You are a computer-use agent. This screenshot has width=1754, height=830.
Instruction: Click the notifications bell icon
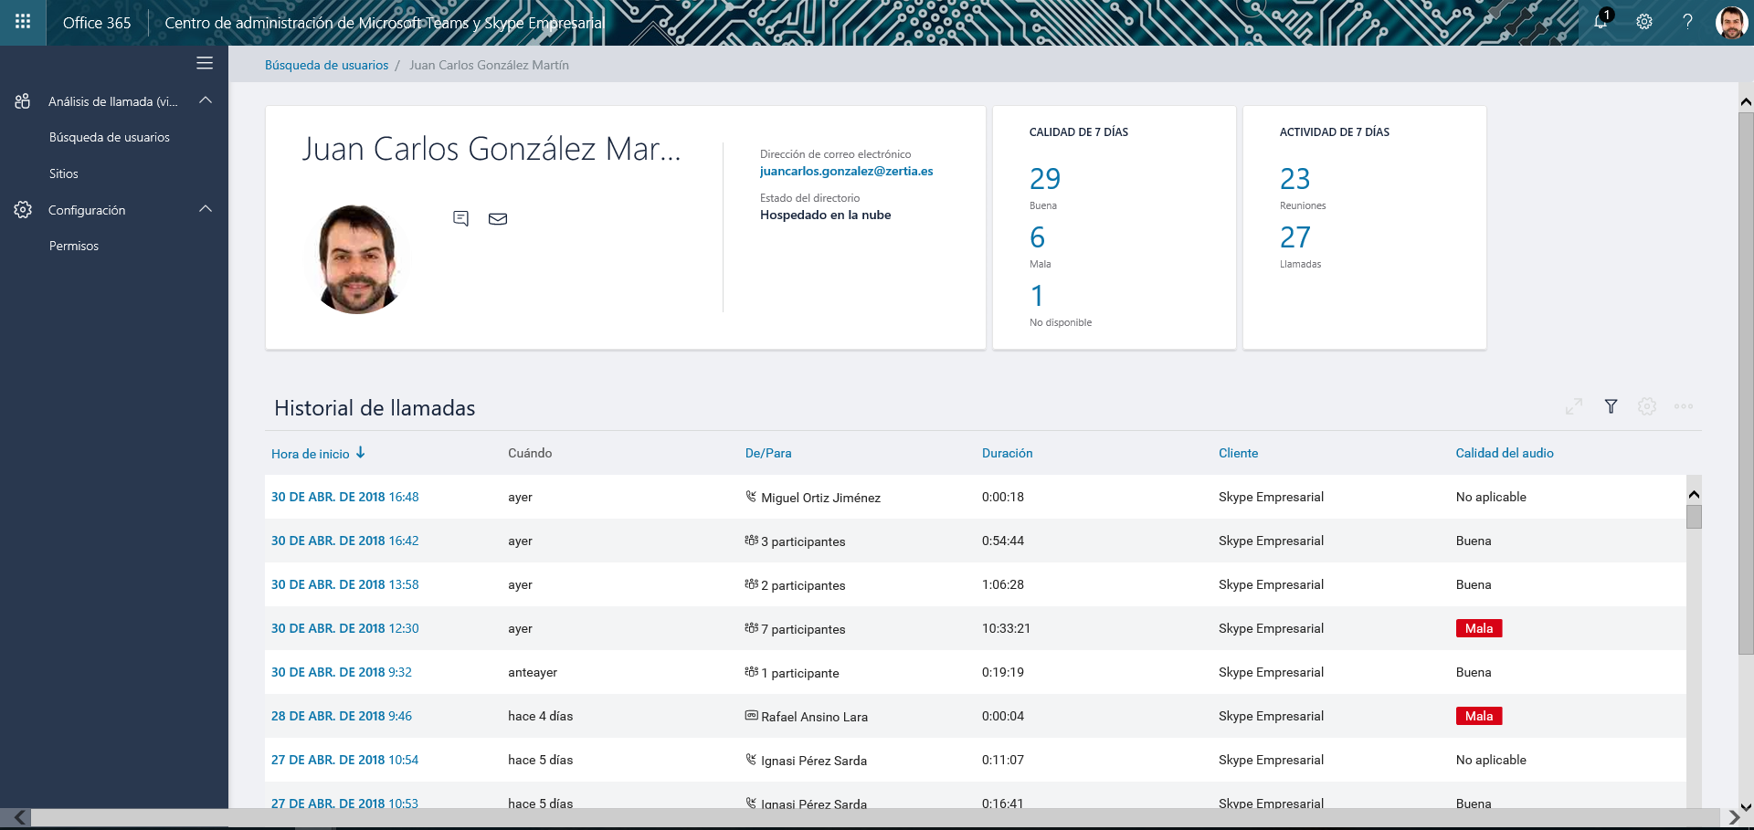pos(1601,22)
